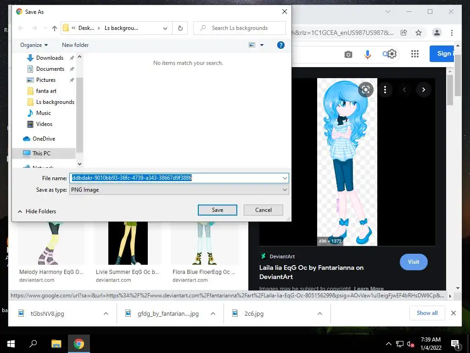Open previous locations dropdown in address bar

pos(165,28)
